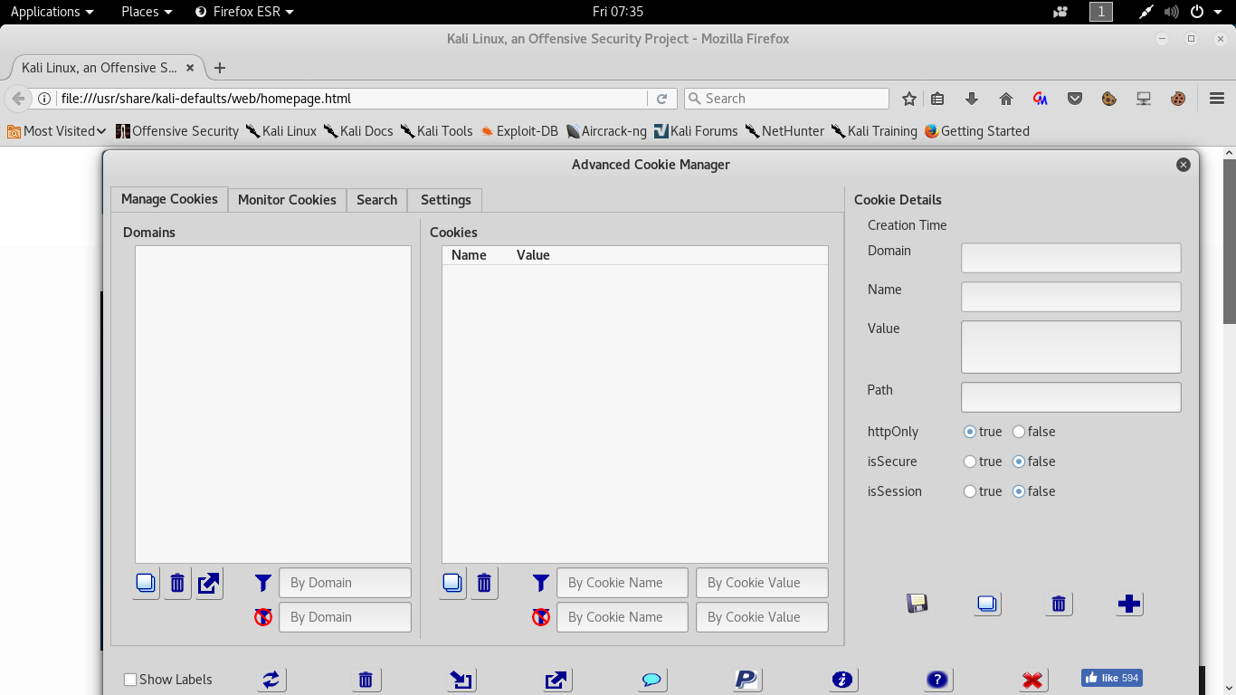Image resolution: width=1236 pixels, height=695 pixels.
Task: Select the Manage Cookies tab
Action: coord(169,199)
